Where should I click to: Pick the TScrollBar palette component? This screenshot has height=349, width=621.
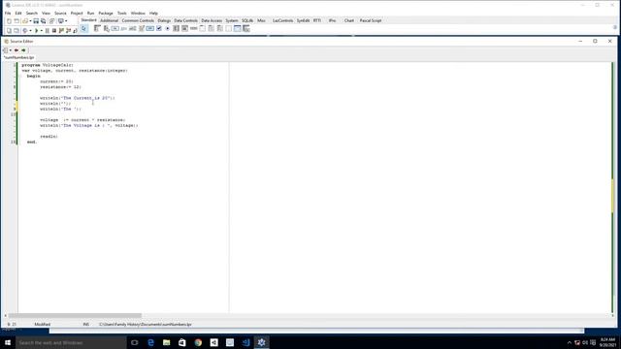193,28
